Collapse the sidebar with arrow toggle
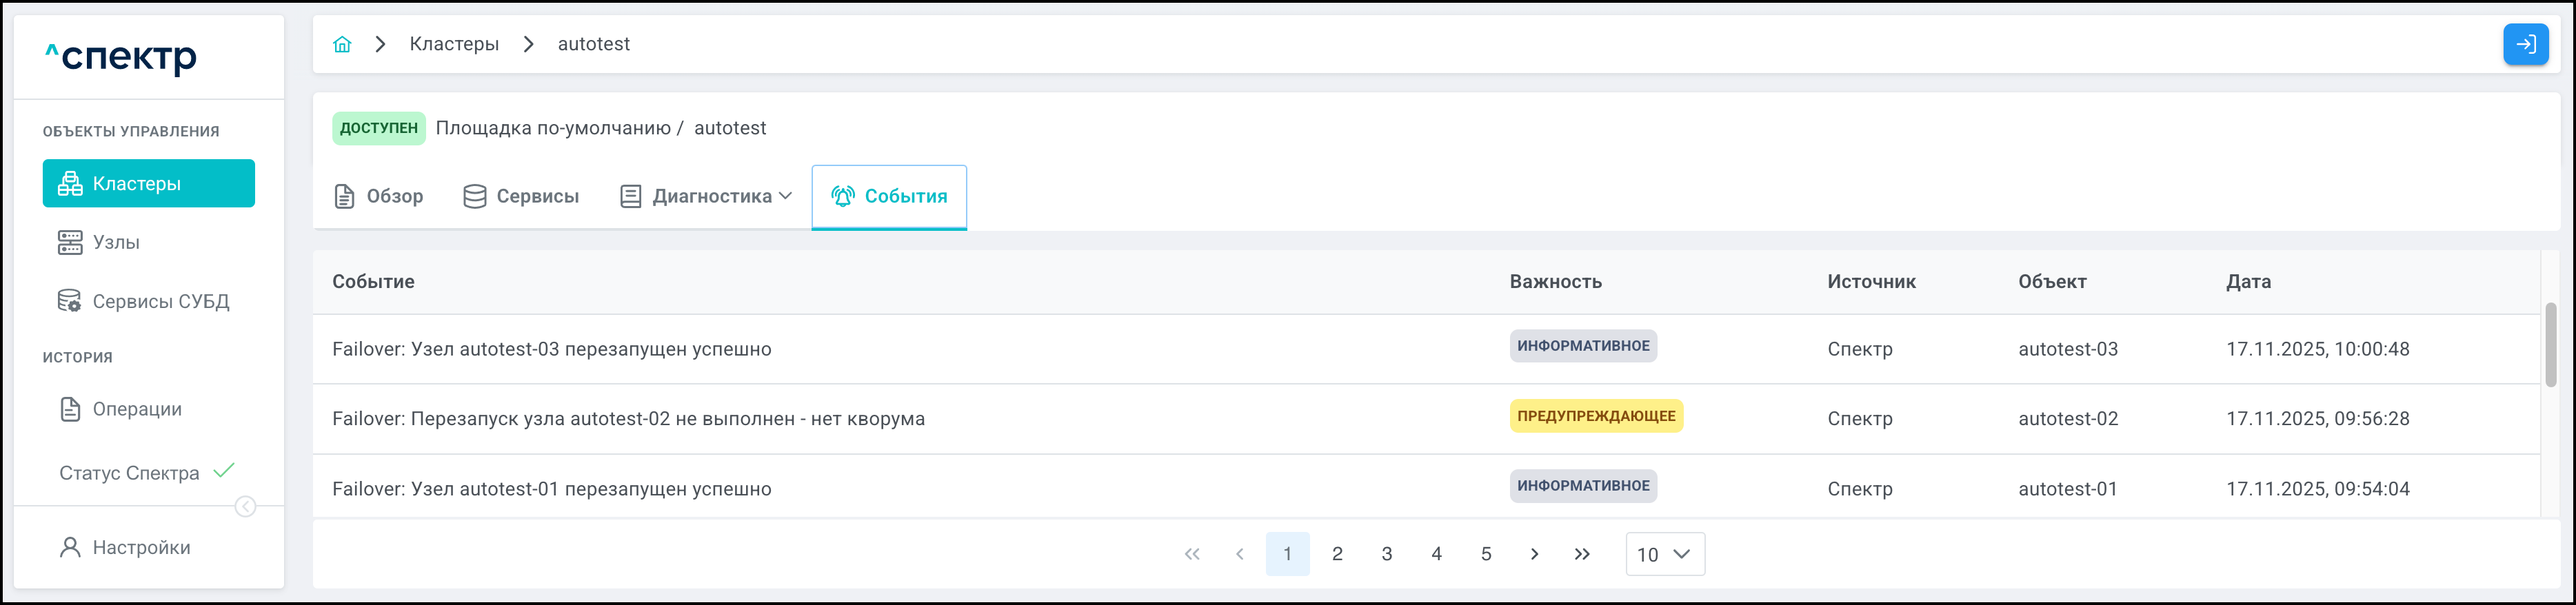 pyautogui.click(x=245, y=507)
